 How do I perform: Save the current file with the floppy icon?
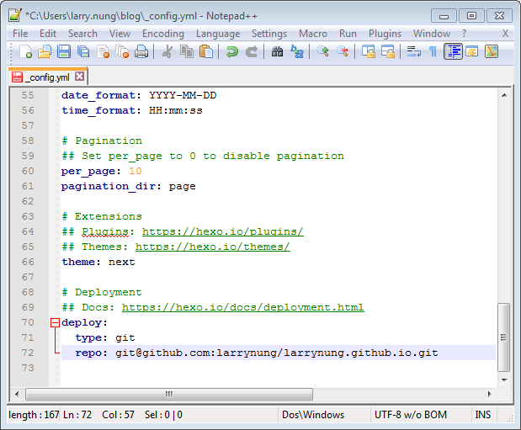click(x=64, y=52)
